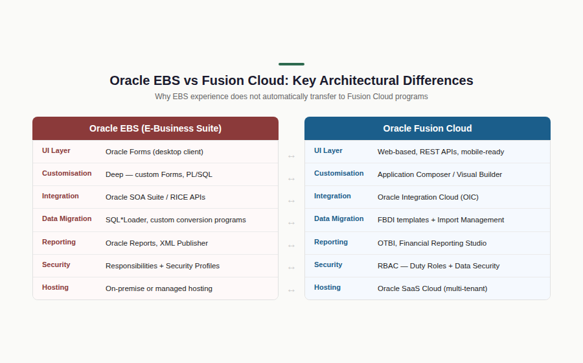Click 'UI Layer' label in the EBS column
Screen dimensions: 583x363
click(56, 150)
